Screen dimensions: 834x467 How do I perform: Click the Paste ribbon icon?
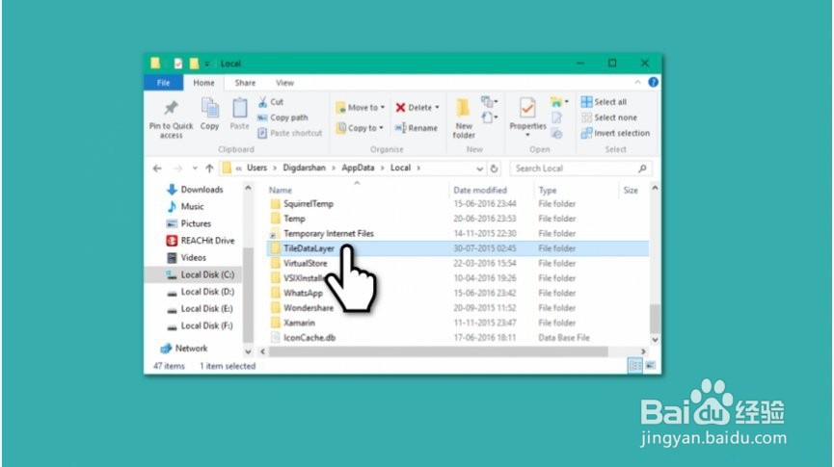point(239,108)
